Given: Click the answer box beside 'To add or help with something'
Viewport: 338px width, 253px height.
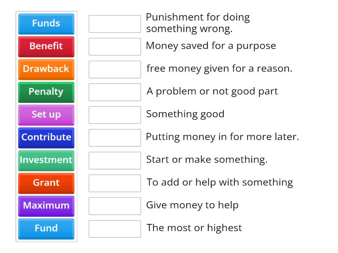Looking at the screenshot, I should click(114, 183).
